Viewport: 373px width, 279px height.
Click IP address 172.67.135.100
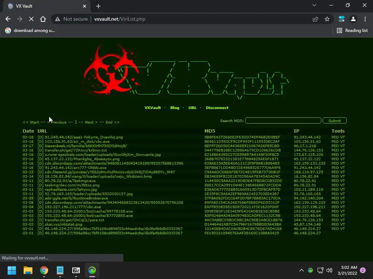click(308, 155)
